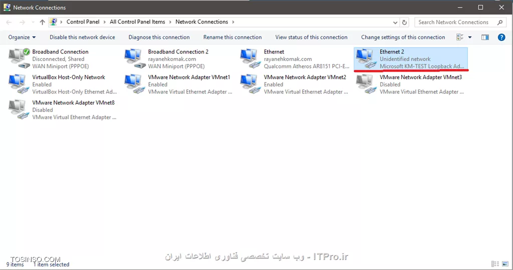Screen dimensions: 513x270
Task: Go up one level with Up arrow
Action: click(x=42, y=22)
